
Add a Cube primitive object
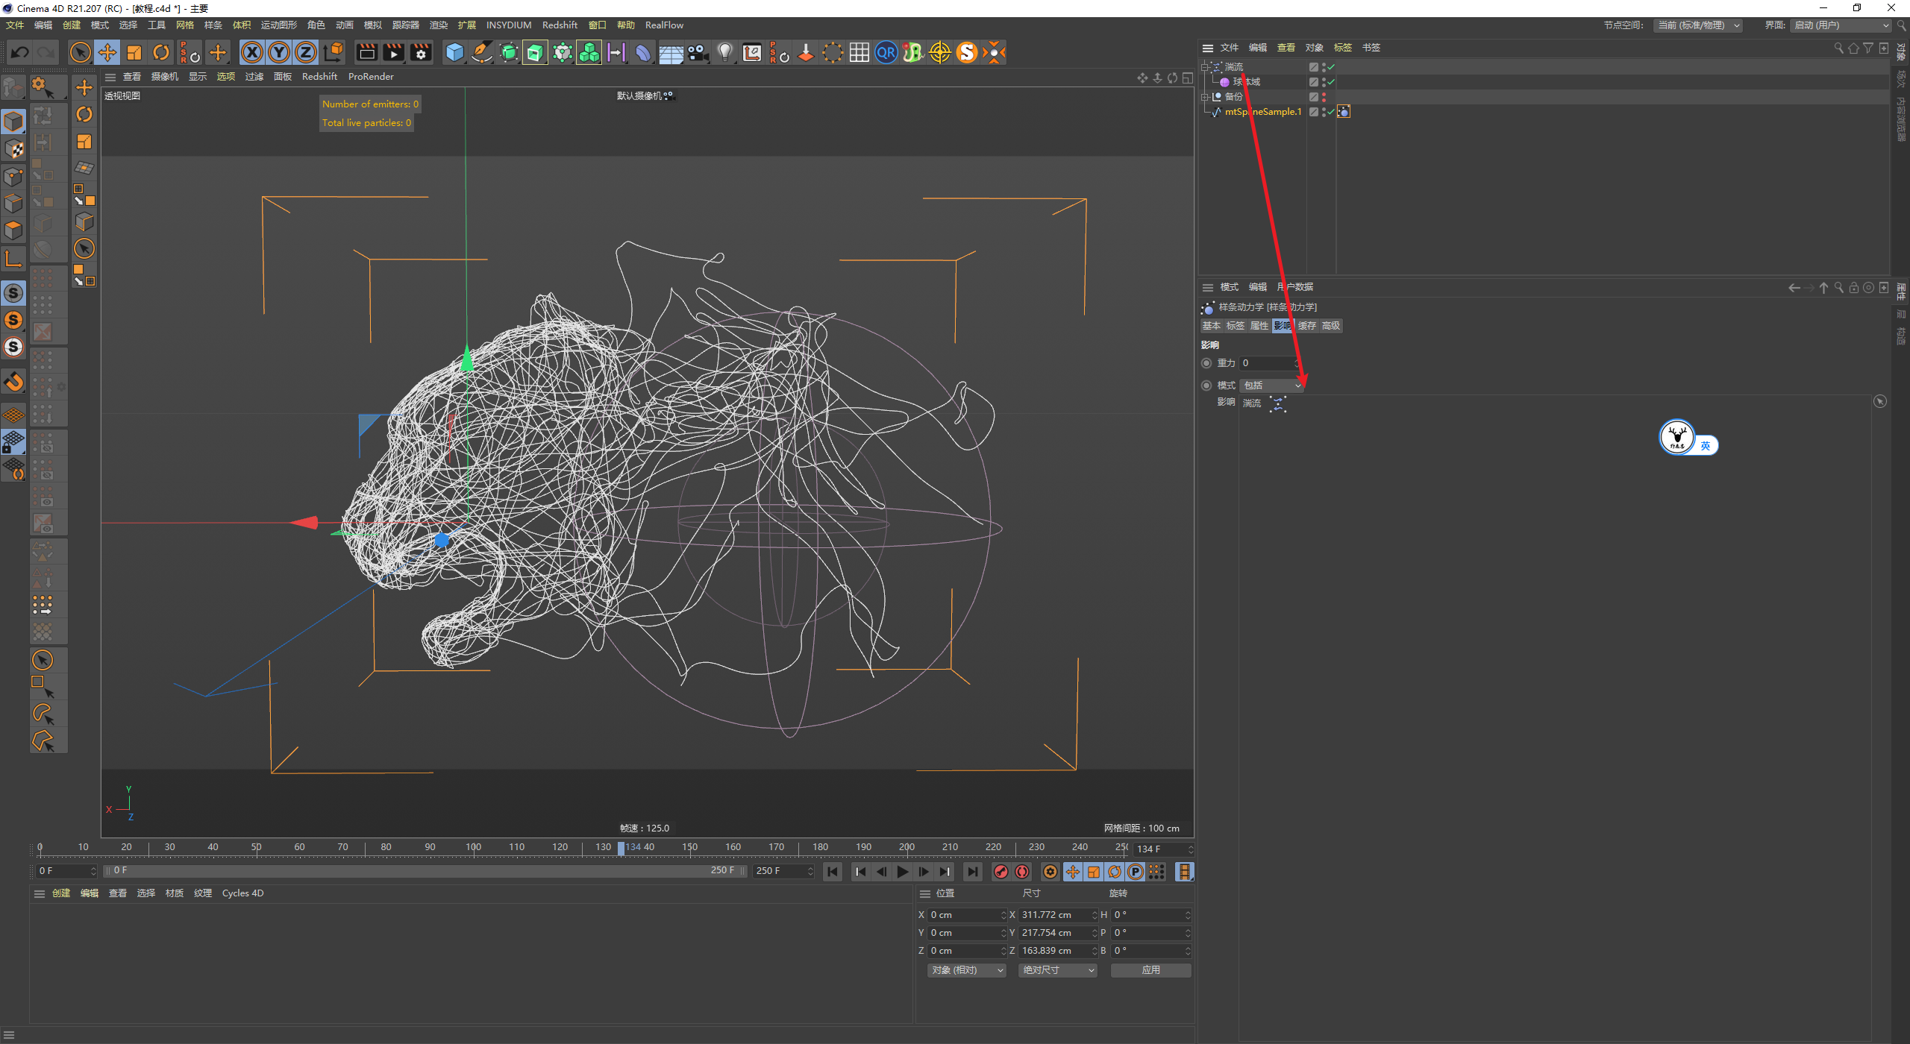454,52
